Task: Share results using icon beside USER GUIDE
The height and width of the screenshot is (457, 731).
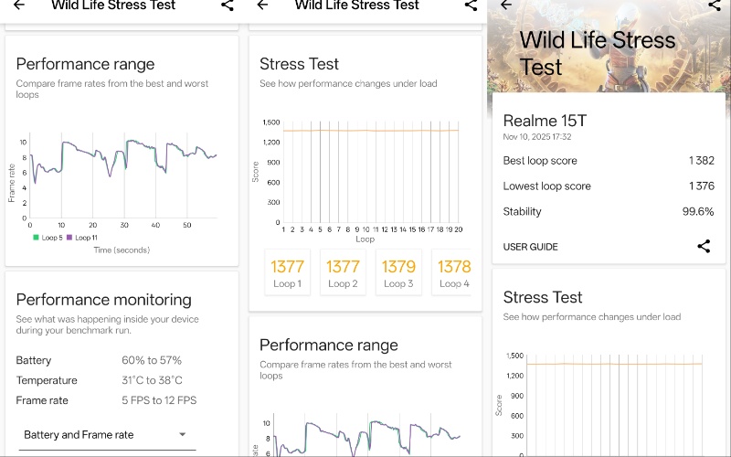Action: 704,246
